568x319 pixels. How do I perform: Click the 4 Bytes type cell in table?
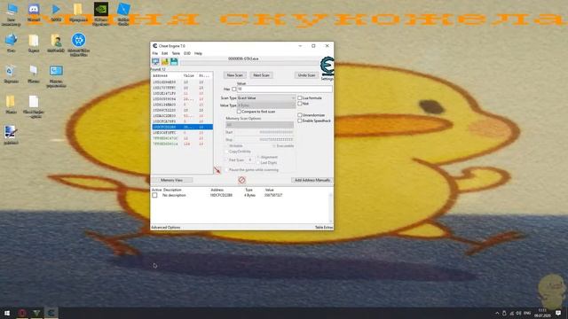(249, 195)
